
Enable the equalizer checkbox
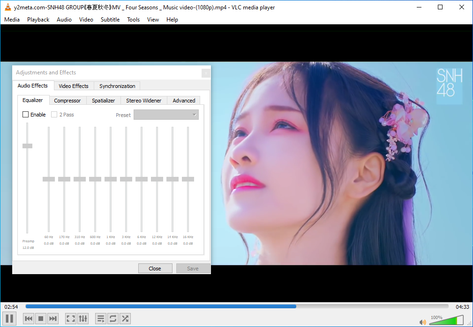(x=26, y=115)
